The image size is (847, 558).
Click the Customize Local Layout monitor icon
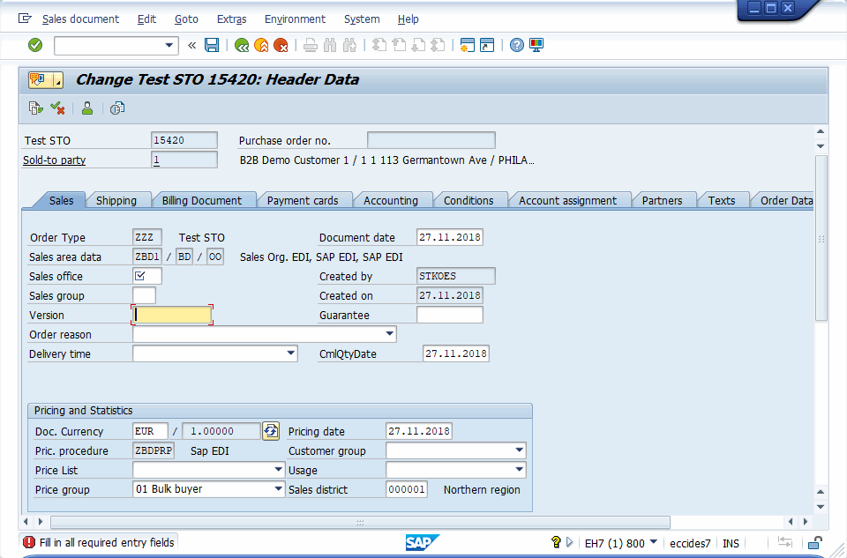click(x=536, y=45)
